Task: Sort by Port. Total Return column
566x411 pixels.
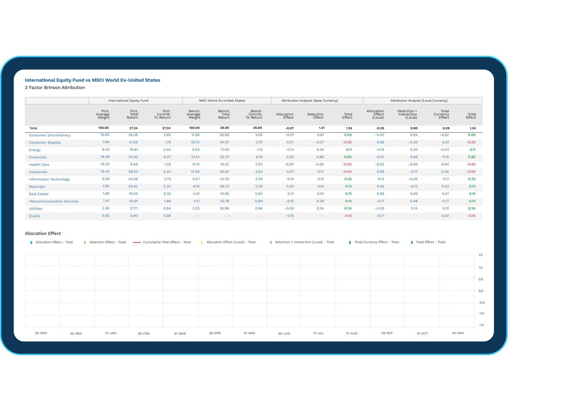Action: [132, 114]
